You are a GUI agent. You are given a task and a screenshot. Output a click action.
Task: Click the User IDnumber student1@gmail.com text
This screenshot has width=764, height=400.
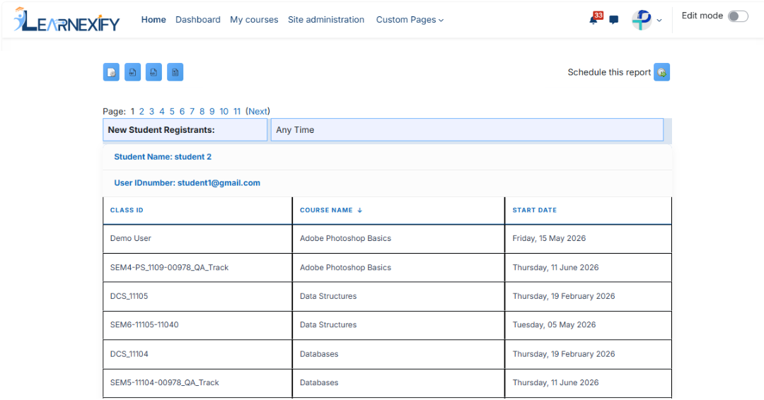click(x=187, y=183)
